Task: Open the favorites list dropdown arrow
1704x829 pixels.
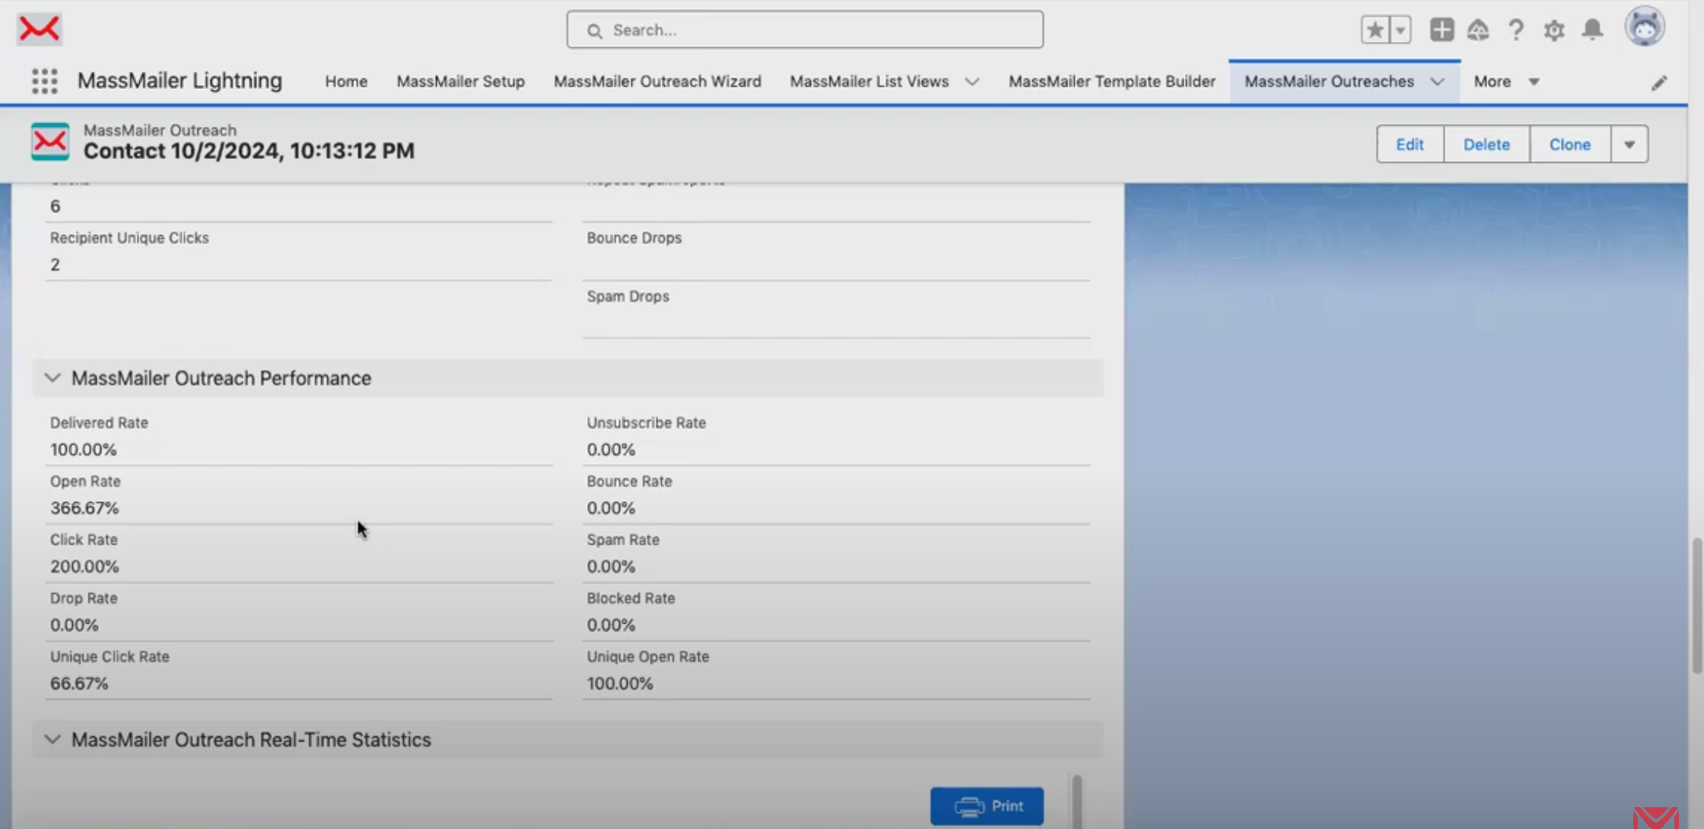Action: click(1400, 30)
